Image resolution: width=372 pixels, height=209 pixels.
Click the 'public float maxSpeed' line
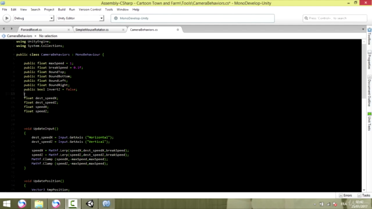pyautogui.click(x=48, y=63)
